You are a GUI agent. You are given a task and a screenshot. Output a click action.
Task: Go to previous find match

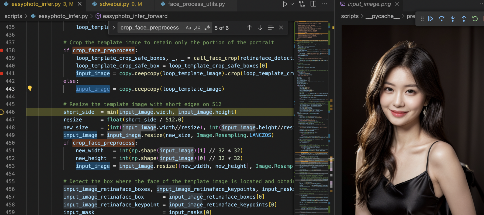click(249, 27)
